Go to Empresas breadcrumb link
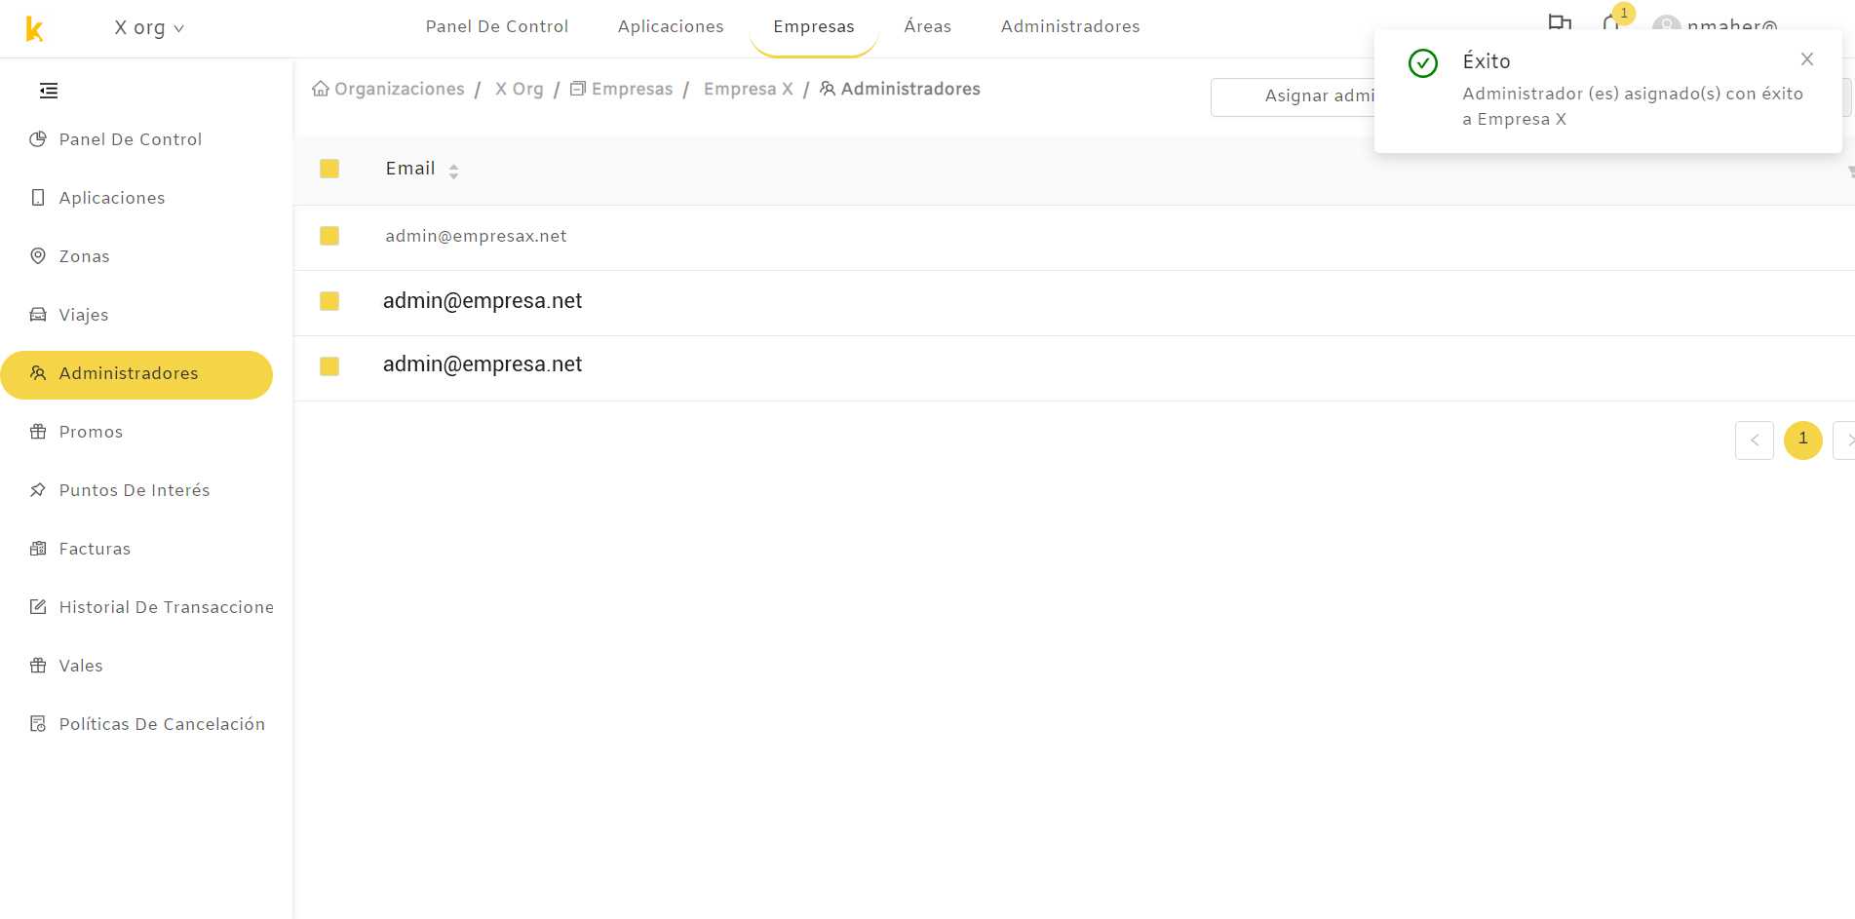 (632, 89)
